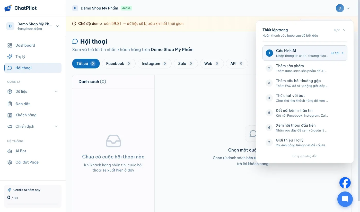Click the Active status badge

pos(126,8)
